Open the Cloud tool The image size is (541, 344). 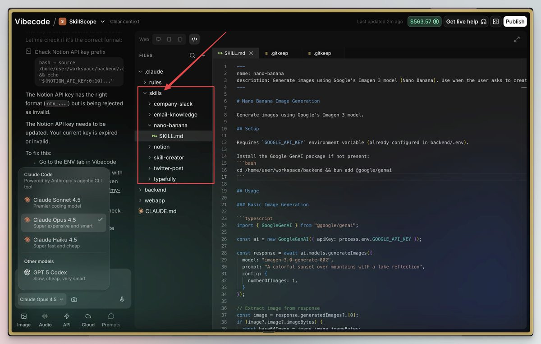pyautogui.click(x=88, y=320)
